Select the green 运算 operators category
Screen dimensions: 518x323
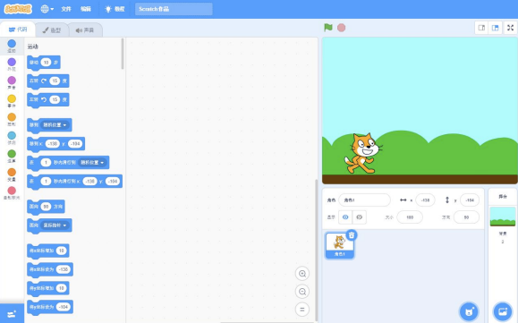pos(12,157)
